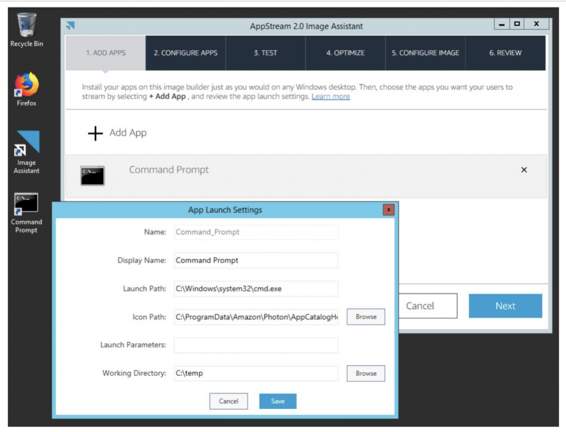Go to the 2. Configure Apps tab
This screenshot has width=566, height=432.
click(186, 53)
